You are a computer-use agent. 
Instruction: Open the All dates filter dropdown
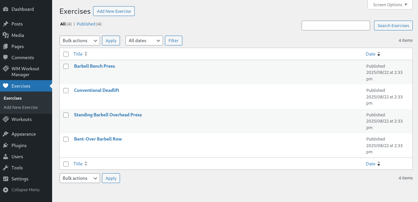144,41
